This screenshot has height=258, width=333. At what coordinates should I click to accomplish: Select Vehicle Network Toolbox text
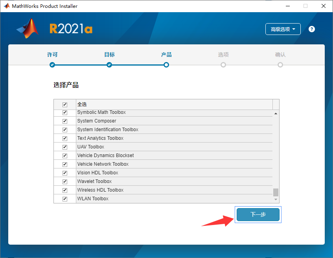103,164
